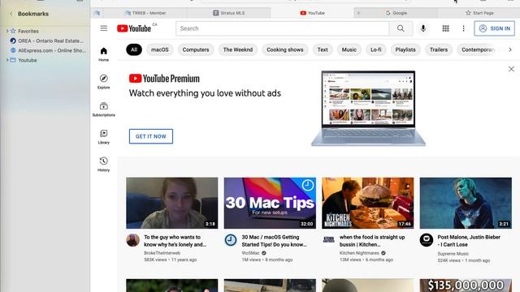Start voice search with microphone icon

pos(423,28)
